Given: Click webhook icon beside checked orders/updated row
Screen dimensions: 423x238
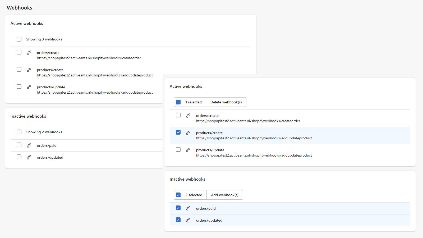Looking at the screenshot, I should point(188,220).
